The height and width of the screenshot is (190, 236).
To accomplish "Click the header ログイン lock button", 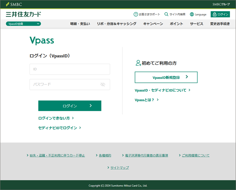I will click(x=220, y=14).
